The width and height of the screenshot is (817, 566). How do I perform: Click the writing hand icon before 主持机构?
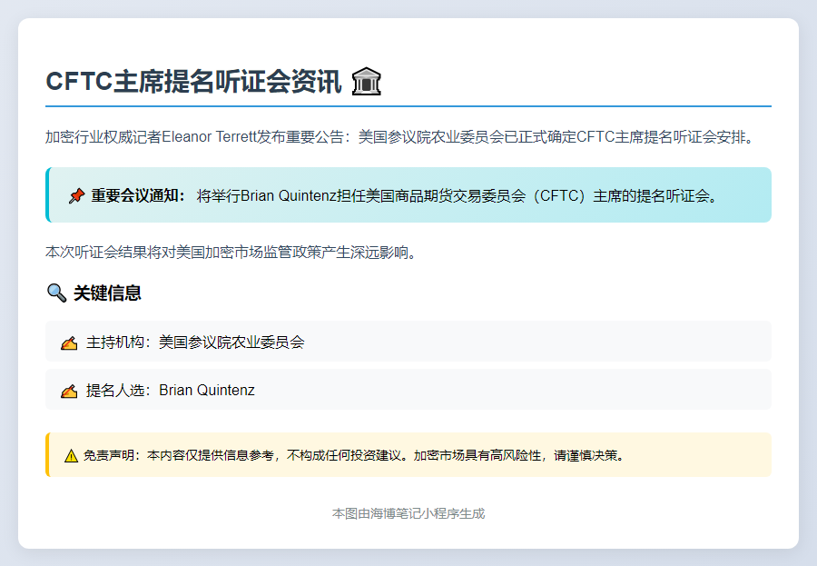[x=69, y=343]
